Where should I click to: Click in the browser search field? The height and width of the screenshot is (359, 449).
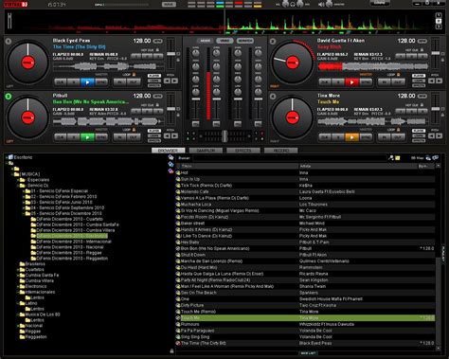(290, 158)
